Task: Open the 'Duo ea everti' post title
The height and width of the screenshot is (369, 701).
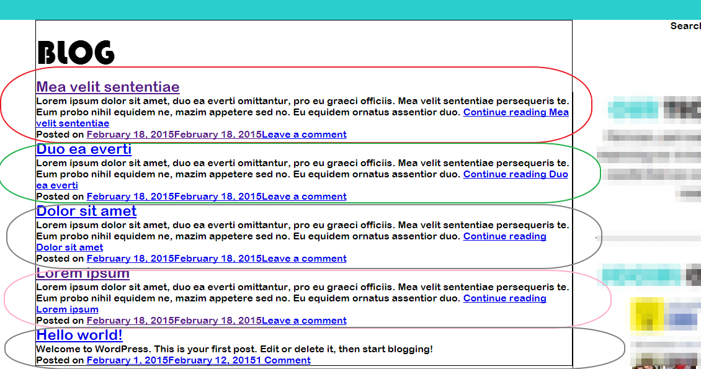Action: coord(84,149)
